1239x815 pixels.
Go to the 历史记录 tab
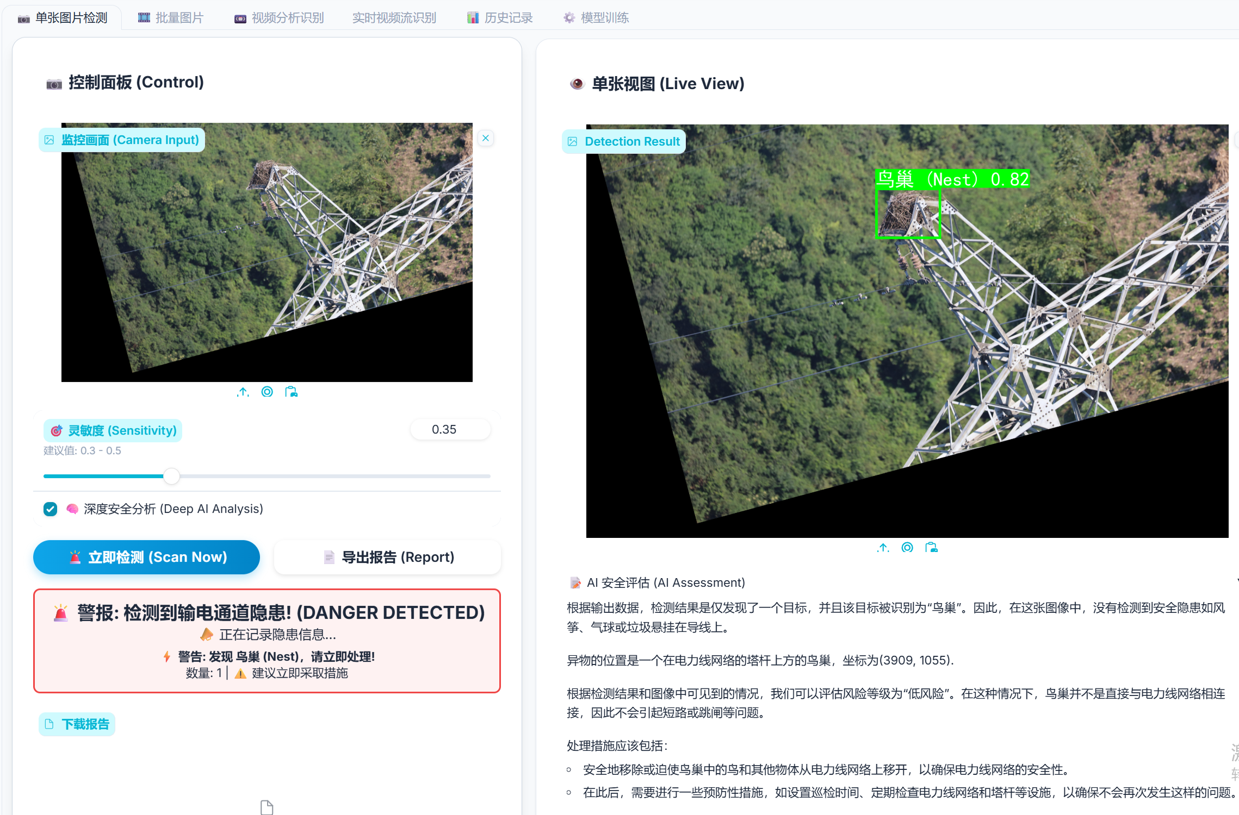pos(500,18)
